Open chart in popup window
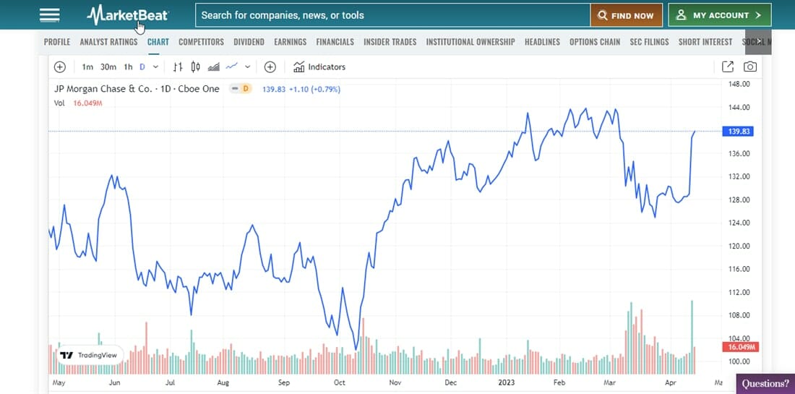 coord(728,67)
